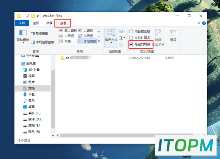Open 音乐 folder in sidebar
The width and height of the screenshot is (220, 159).
[29, 101]
